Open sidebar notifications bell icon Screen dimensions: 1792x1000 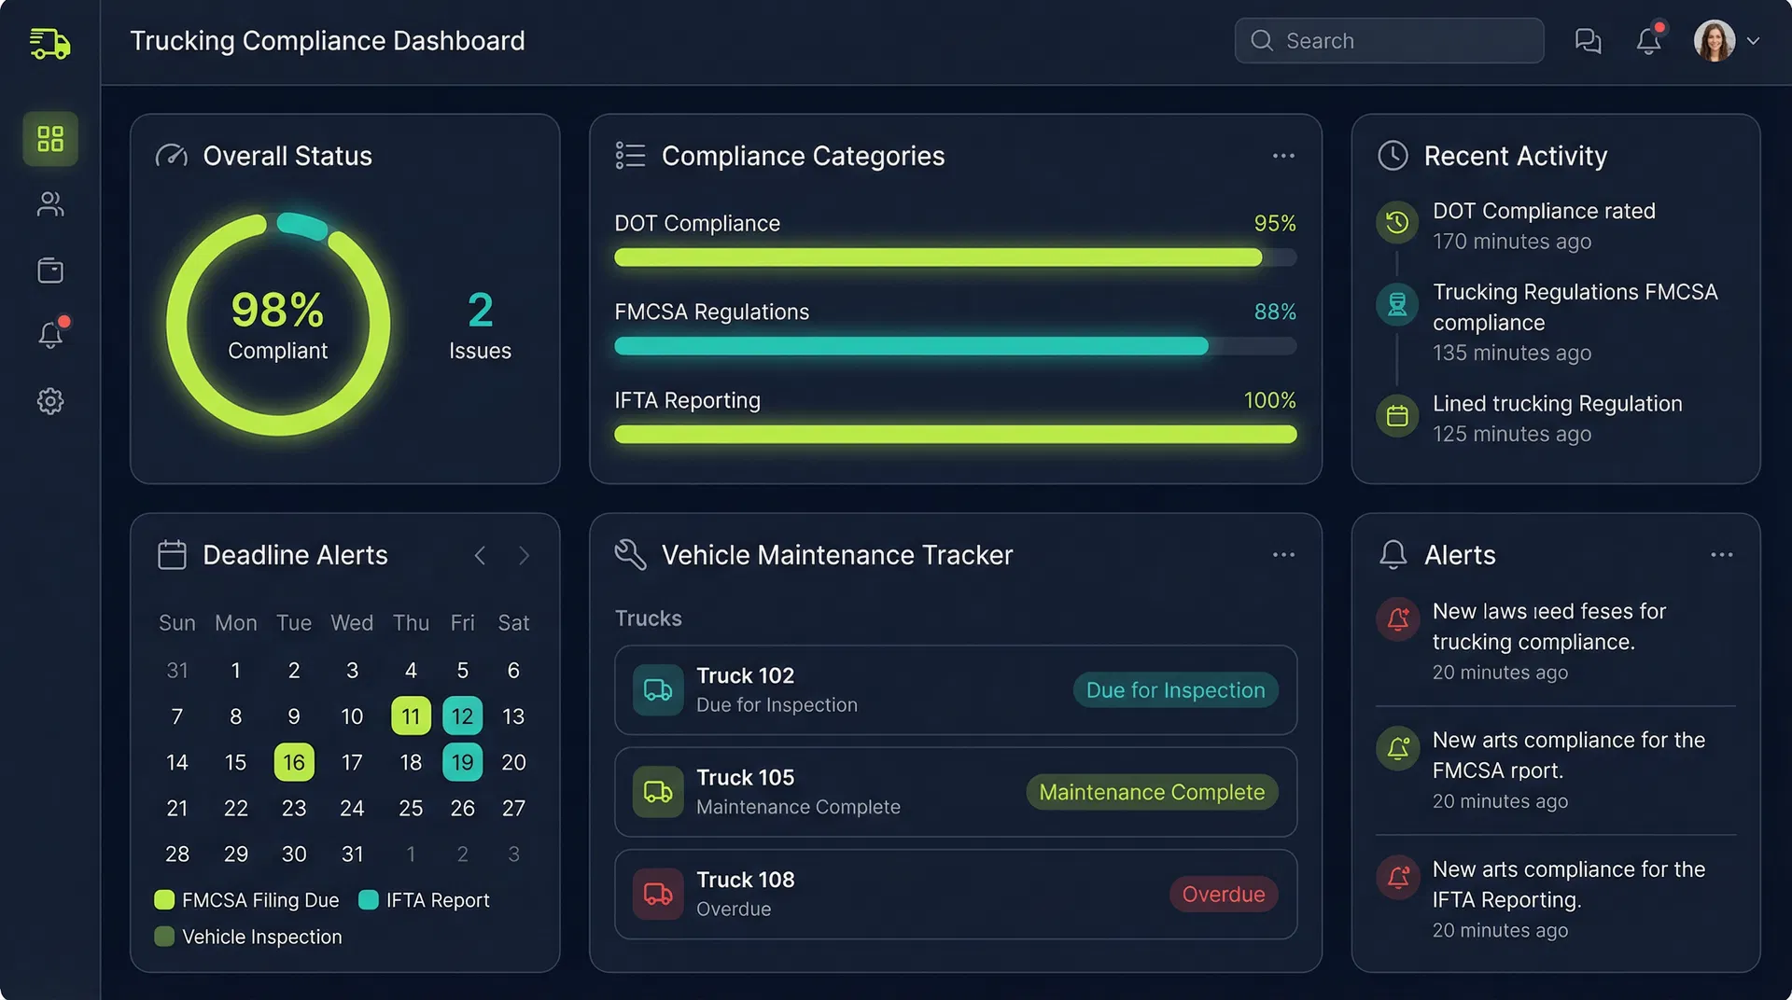point(50,335)
